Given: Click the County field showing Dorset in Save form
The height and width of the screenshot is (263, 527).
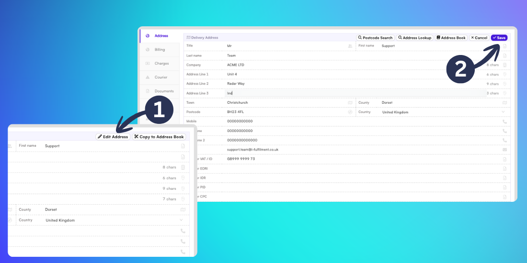Looking at the screenshot, I should pyautogui.click(x=440, y=103).
